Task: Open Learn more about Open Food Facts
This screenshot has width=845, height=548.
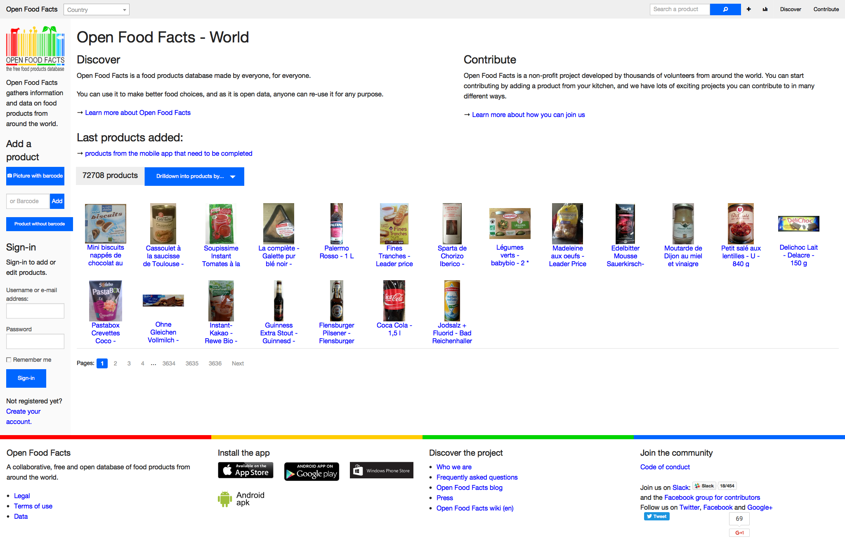Action: (138, 112)
